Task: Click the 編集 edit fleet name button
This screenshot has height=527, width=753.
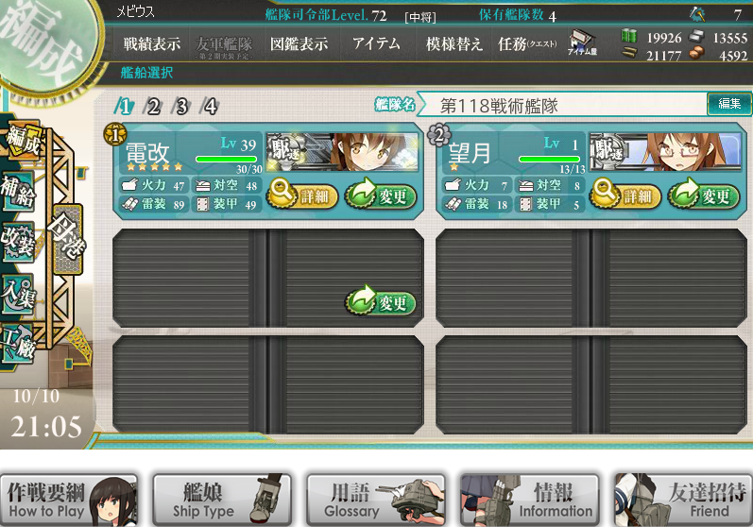Action: pyautogui.click(x=729, y=103)
